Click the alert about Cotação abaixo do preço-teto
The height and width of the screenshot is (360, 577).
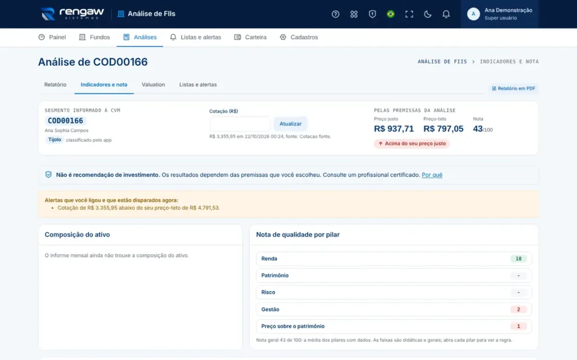point(139,208)
